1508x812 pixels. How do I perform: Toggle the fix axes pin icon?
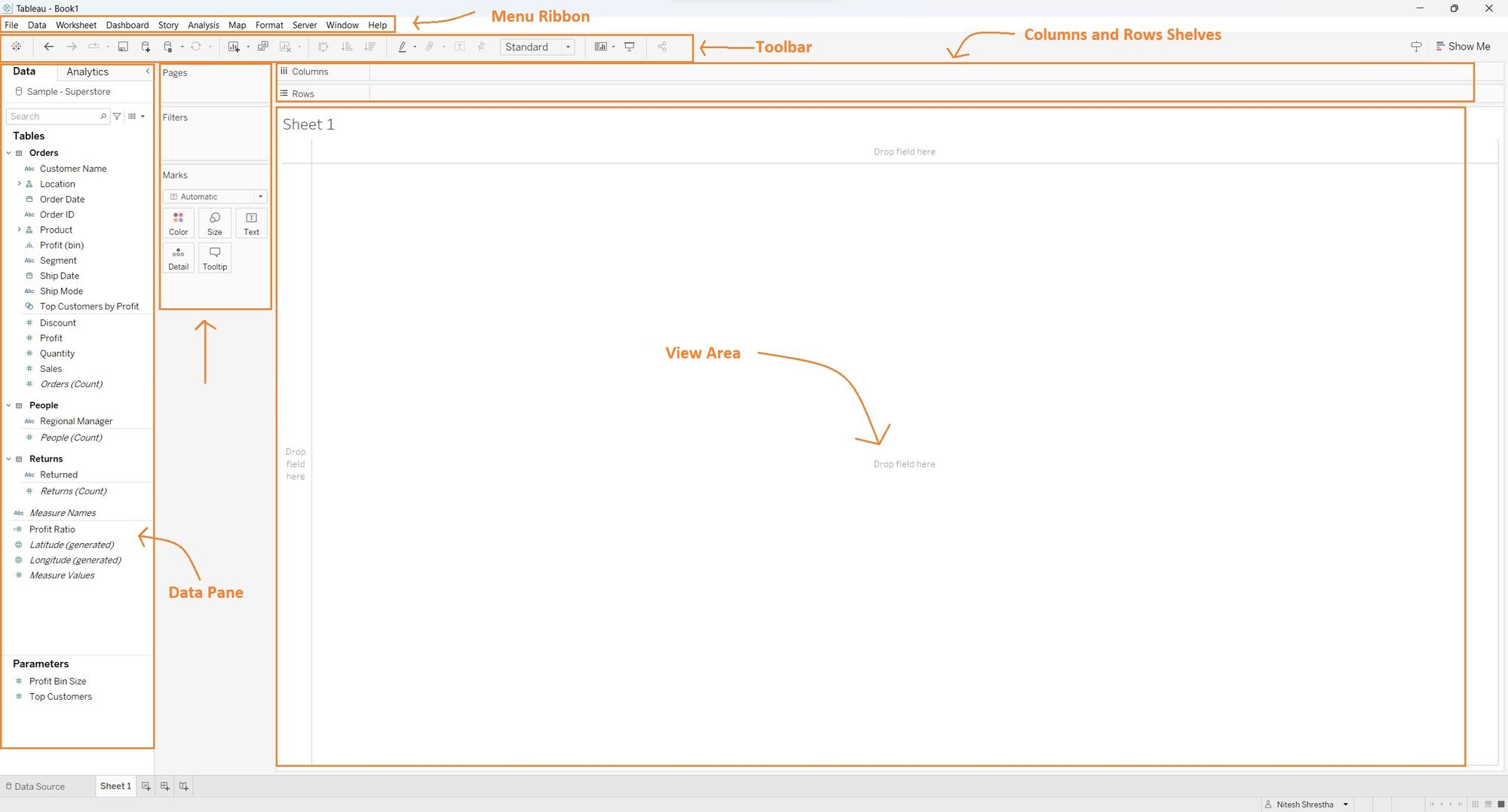coord(481,47)
